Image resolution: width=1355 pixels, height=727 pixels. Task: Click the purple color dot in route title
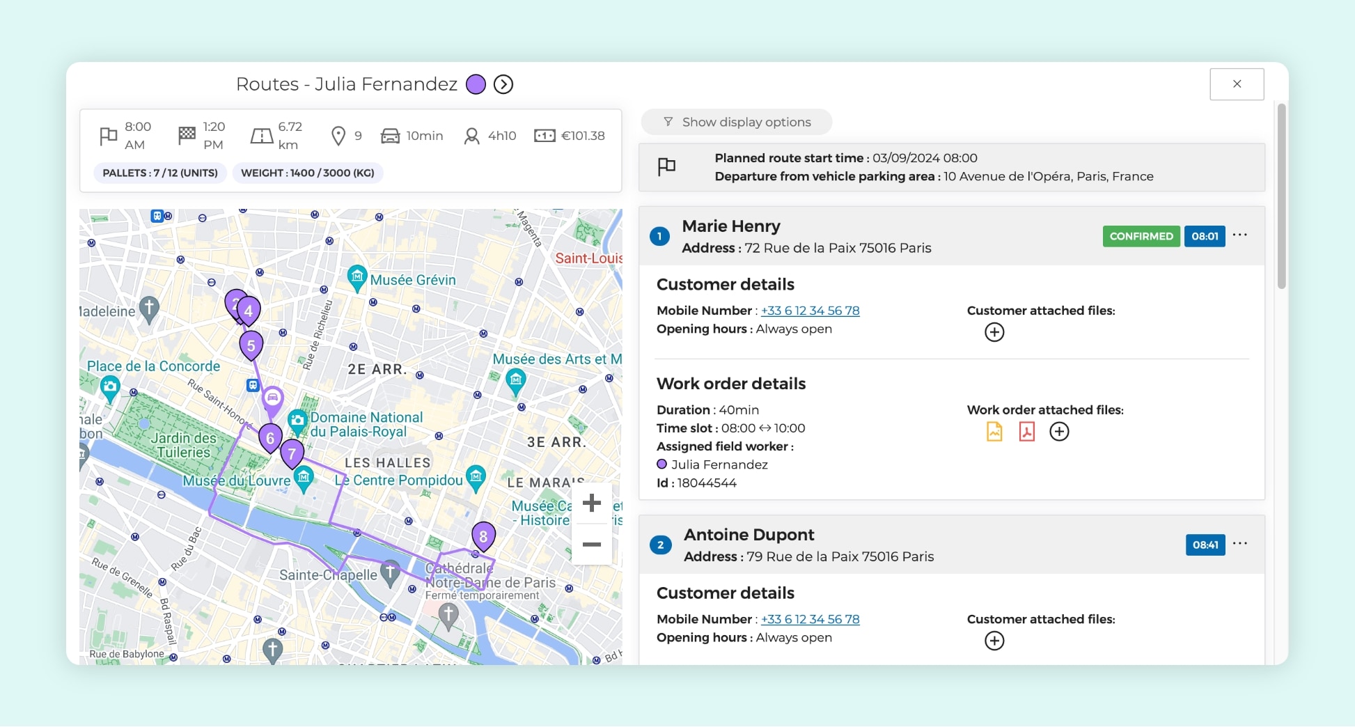tap(476, 84)
